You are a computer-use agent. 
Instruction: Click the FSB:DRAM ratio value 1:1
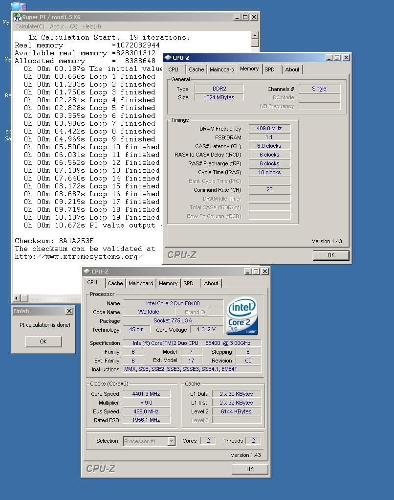click(269, 137)
